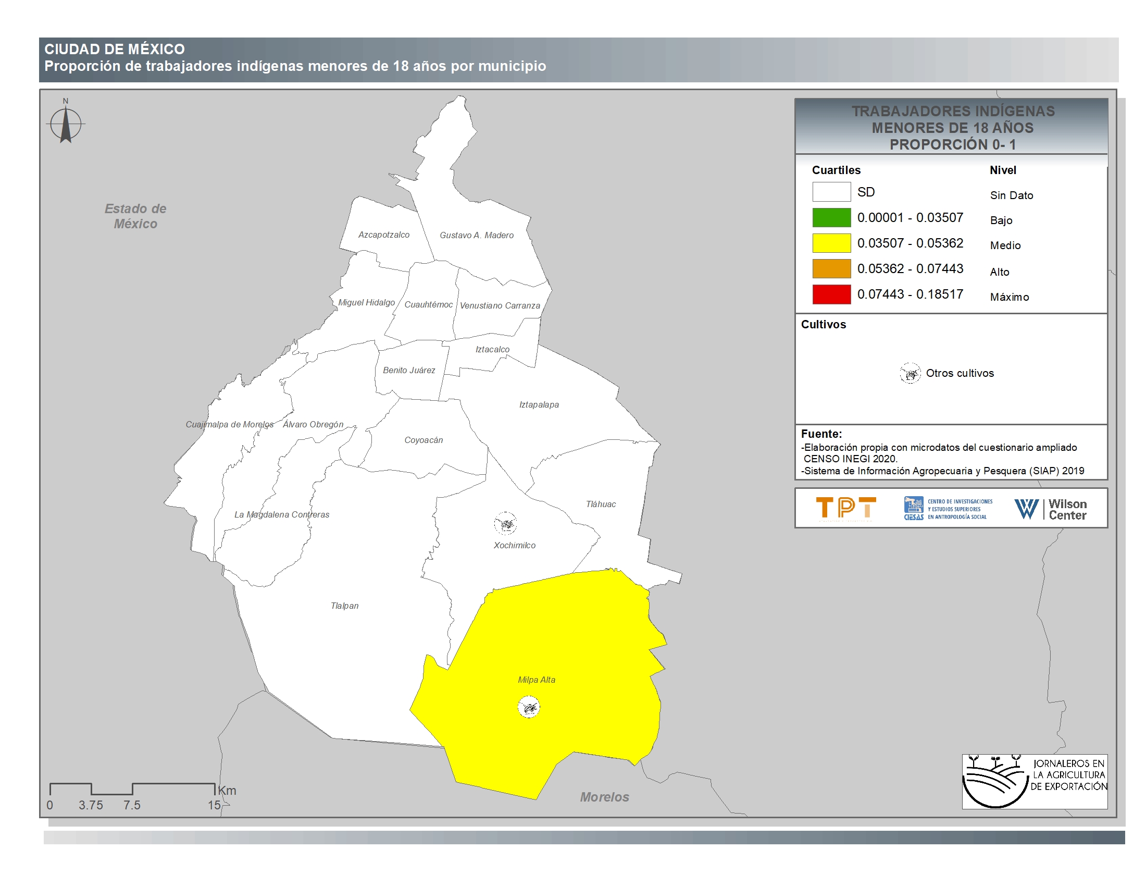Click the orange Alto legend swatch
The height and width of the screenshot is (886, 1146).
(x=831, y=269)
